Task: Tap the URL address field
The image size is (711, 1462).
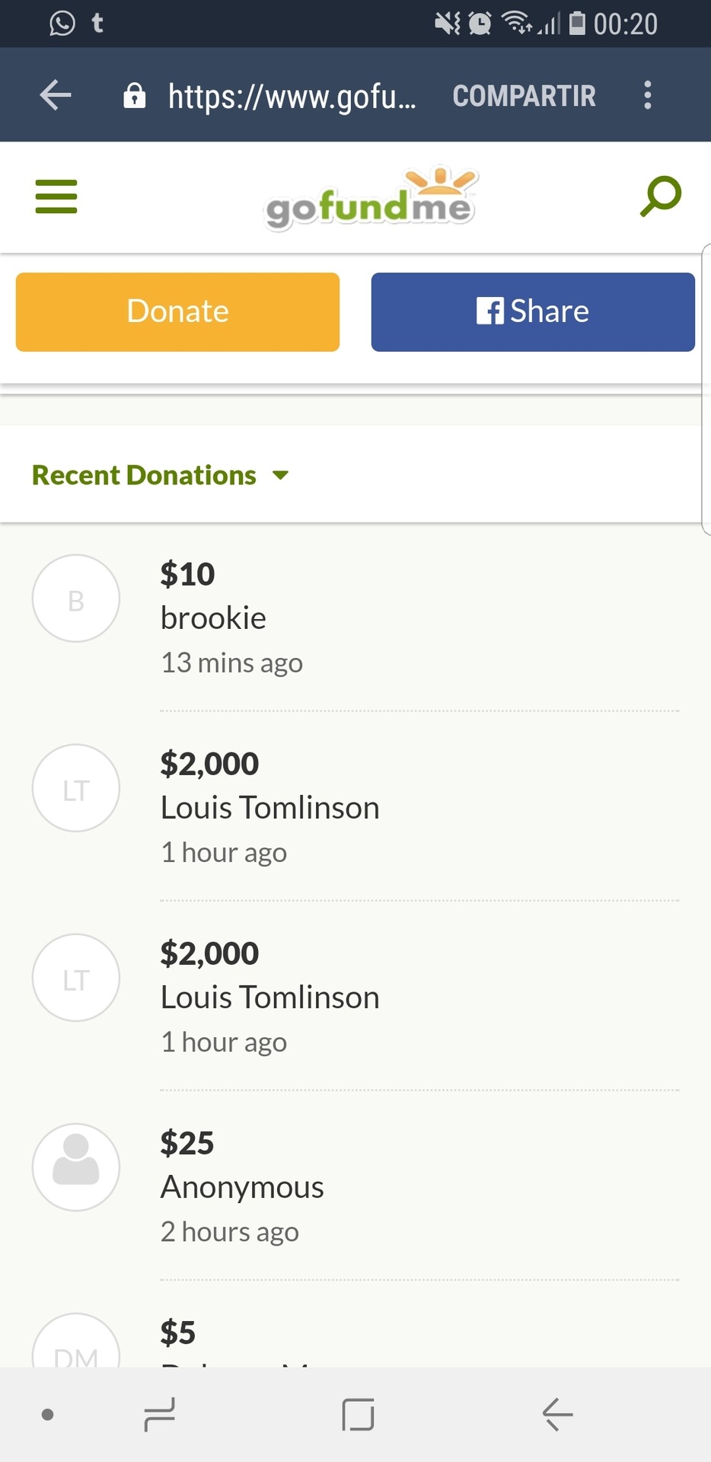Action: (x=292, y=96)
